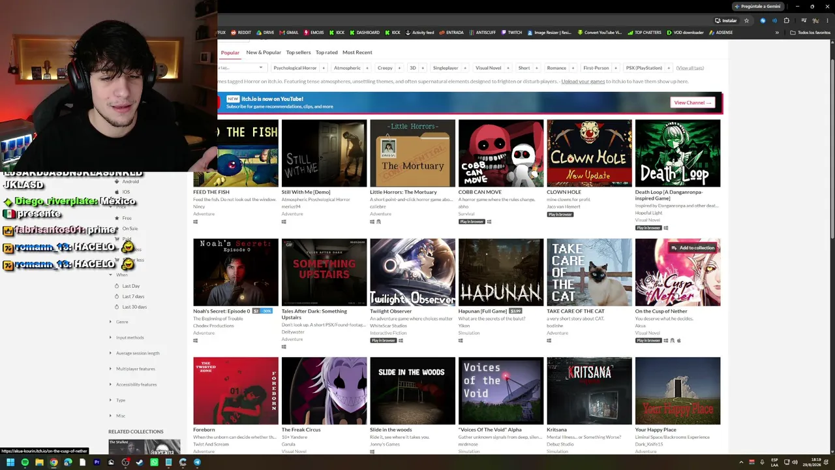Open the Image Resizer bookmark
Image resolution: width=835 pixels, height=470 pixels.
pos(549,33)
